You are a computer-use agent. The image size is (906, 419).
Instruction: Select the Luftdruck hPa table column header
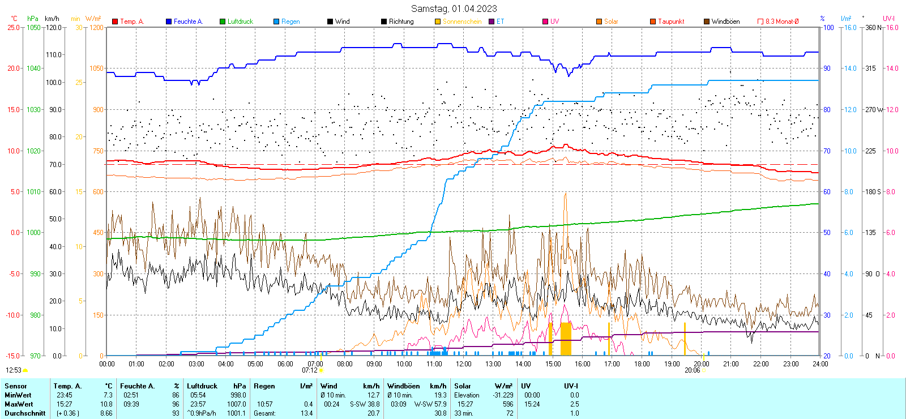coord(216,386)
